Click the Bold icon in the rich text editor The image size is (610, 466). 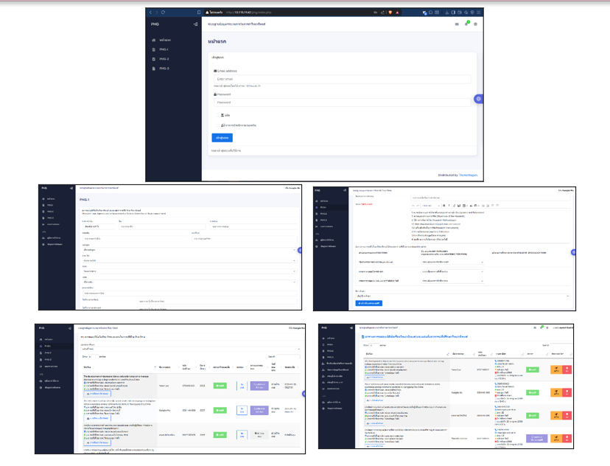(x=444, y=205)
